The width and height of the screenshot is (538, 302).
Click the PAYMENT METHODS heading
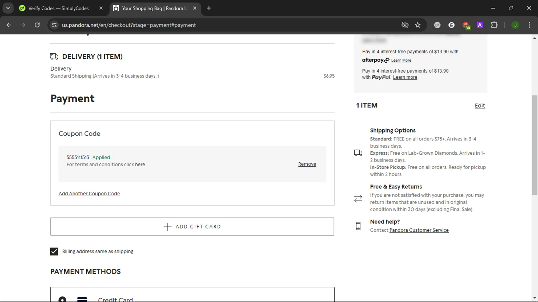[85, 272]
